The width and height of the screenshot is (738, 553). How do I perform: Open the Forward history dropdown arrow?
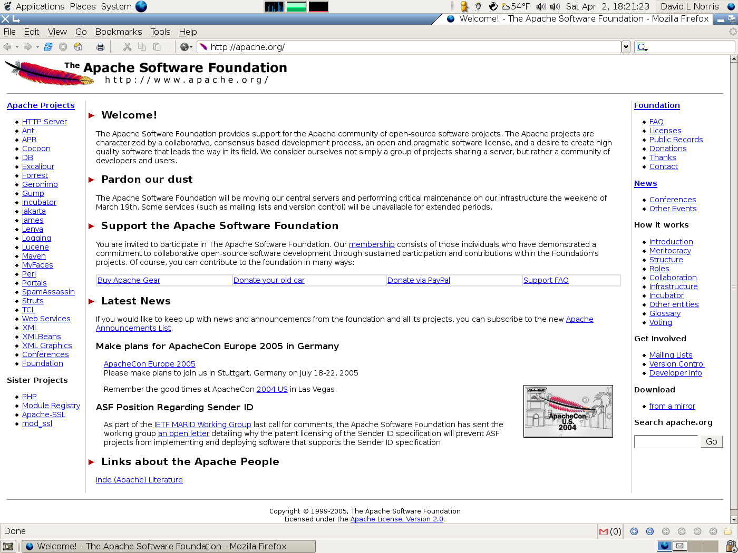tap(37, 47)
